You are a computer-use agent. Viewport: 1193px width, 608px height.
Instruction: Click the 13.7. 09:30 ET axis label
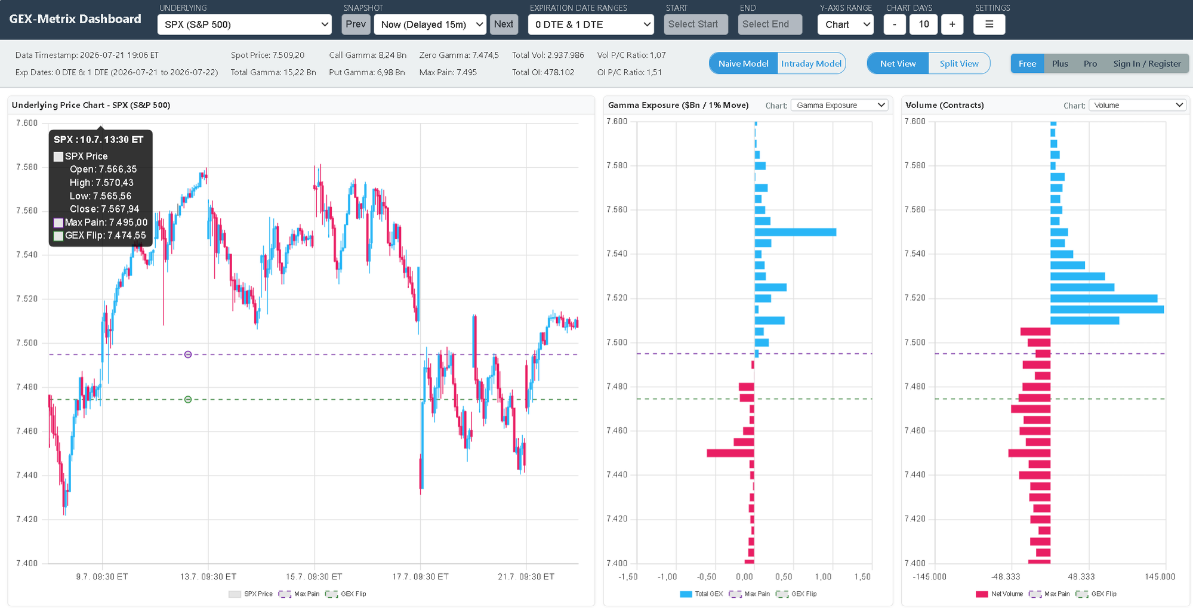tap(208, 576)
